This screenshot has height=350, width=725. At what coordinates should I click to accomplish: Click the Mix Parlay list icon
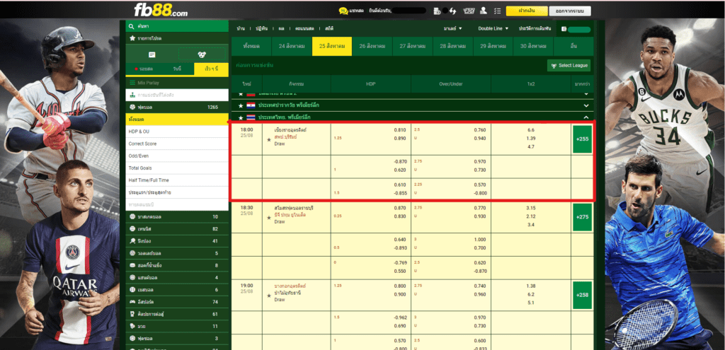[132, 83]
